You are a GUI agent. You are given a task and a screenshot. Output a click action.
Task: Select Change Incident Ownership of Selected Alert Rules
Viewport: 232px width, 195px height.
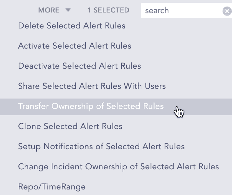(118, 167)
